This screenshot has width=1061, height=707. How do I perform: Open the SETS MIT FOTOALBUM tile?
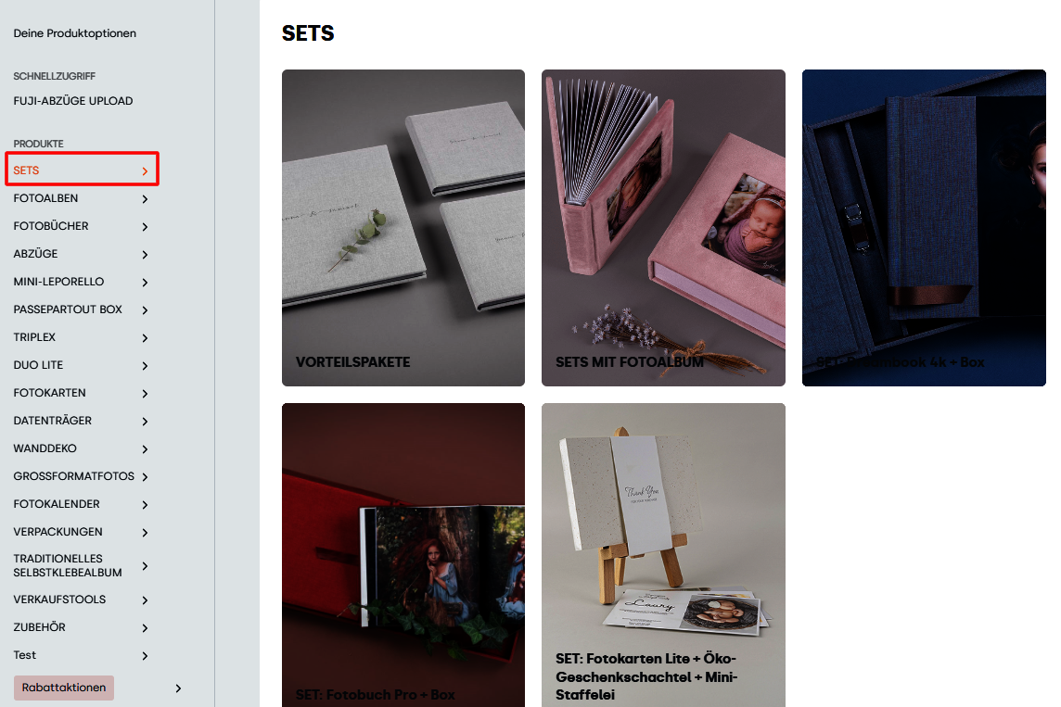click(x=663, y=228)
